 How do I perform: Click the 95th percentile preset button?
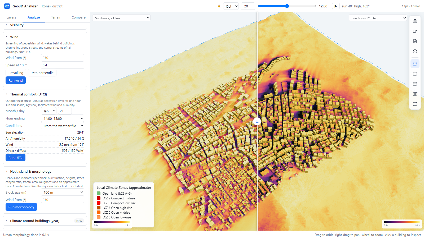[42, 73]
